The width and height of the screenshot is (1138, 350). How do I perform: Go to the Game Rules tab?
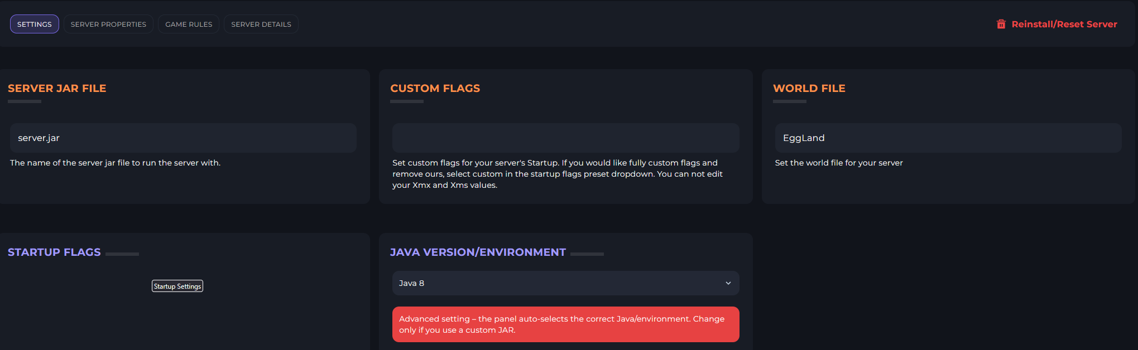tap(189, 24)
